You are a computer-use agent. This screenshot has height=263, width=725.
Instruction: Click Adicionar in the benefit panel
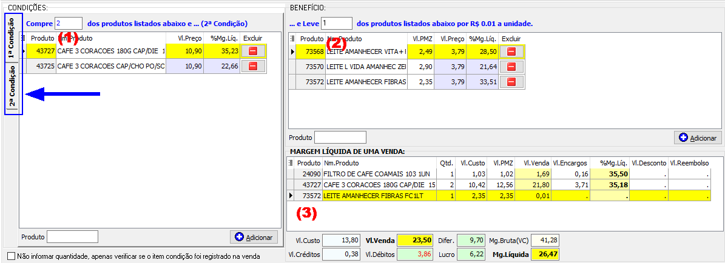(697, 138)
